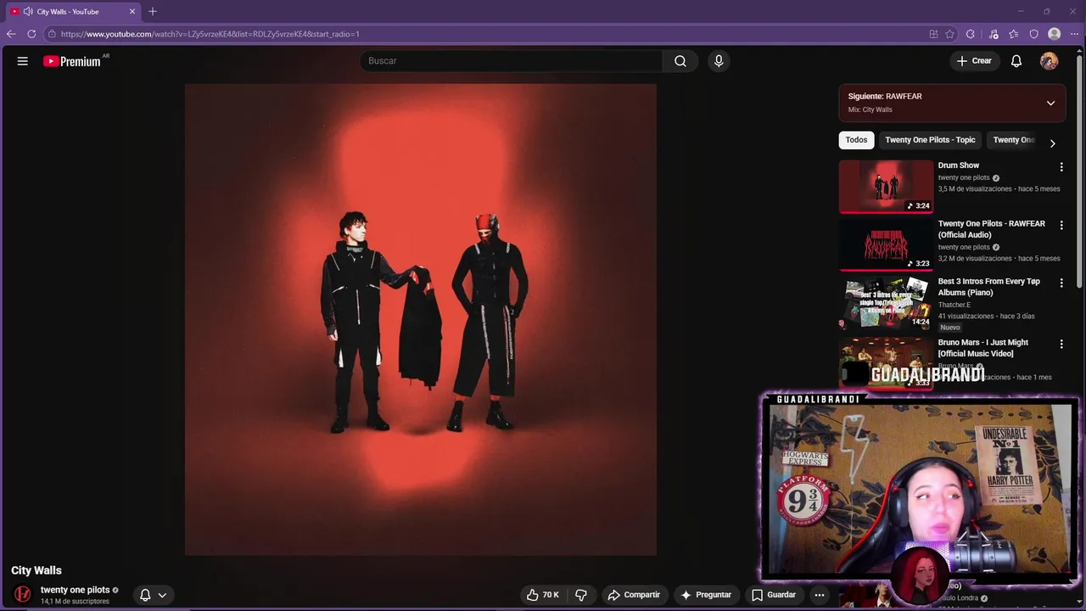Dislike the video with thumbs down

pos(581,595)
